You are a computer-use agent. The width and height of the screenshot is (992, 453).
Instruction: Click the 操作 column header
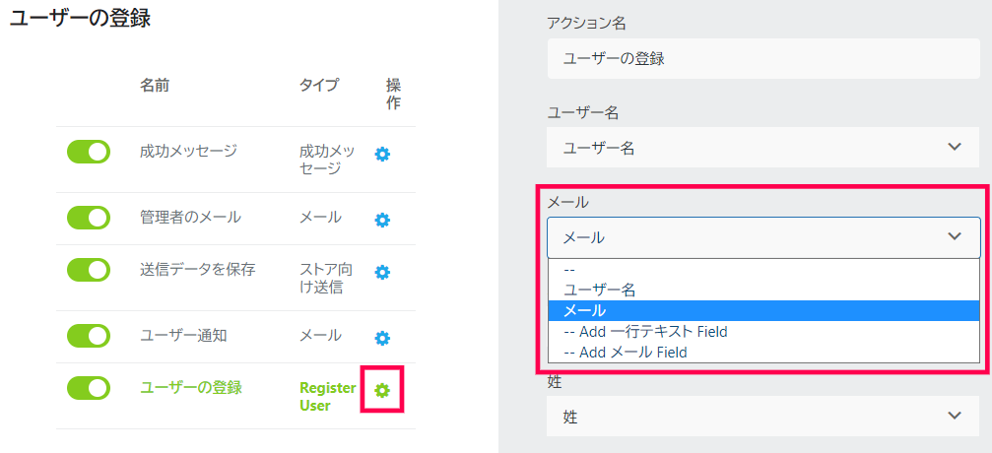[x=393, y=95]
